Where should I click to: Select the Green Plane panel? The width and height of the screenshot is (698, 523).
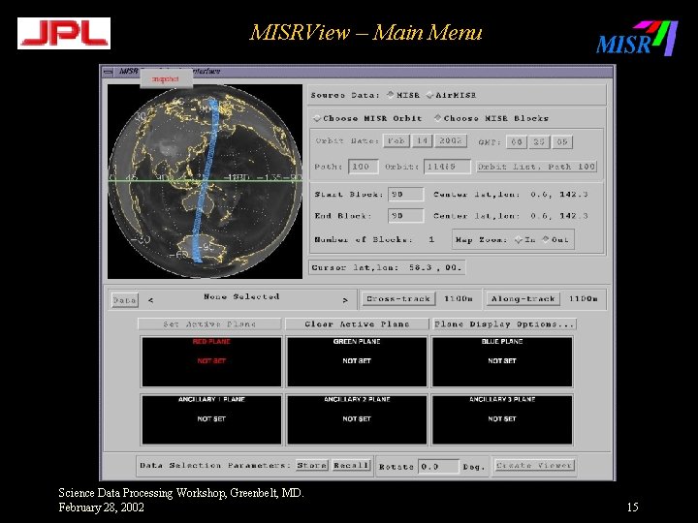(x=357, y=361)
